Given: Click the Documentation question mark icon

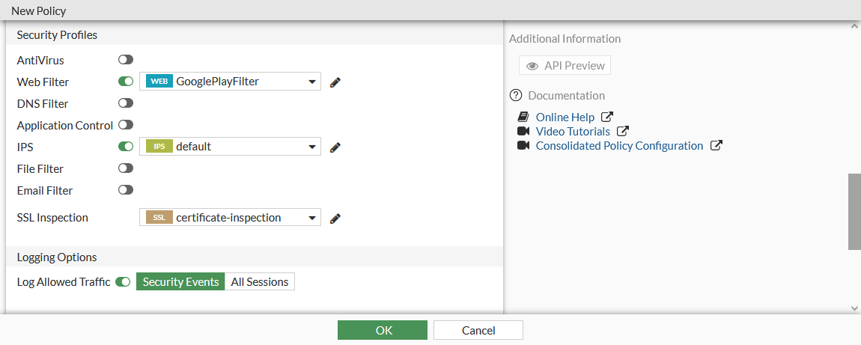Looking at the screenshot, I should 515,96.
